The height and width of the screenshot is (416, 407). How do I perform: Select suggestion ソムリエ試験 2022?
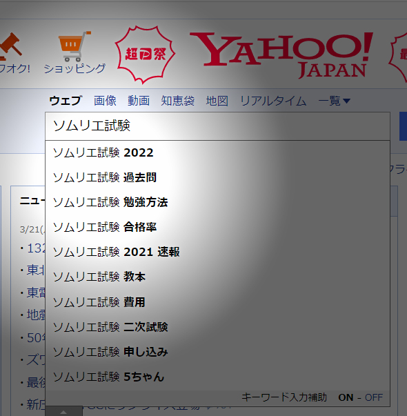(x=217, y=152)
